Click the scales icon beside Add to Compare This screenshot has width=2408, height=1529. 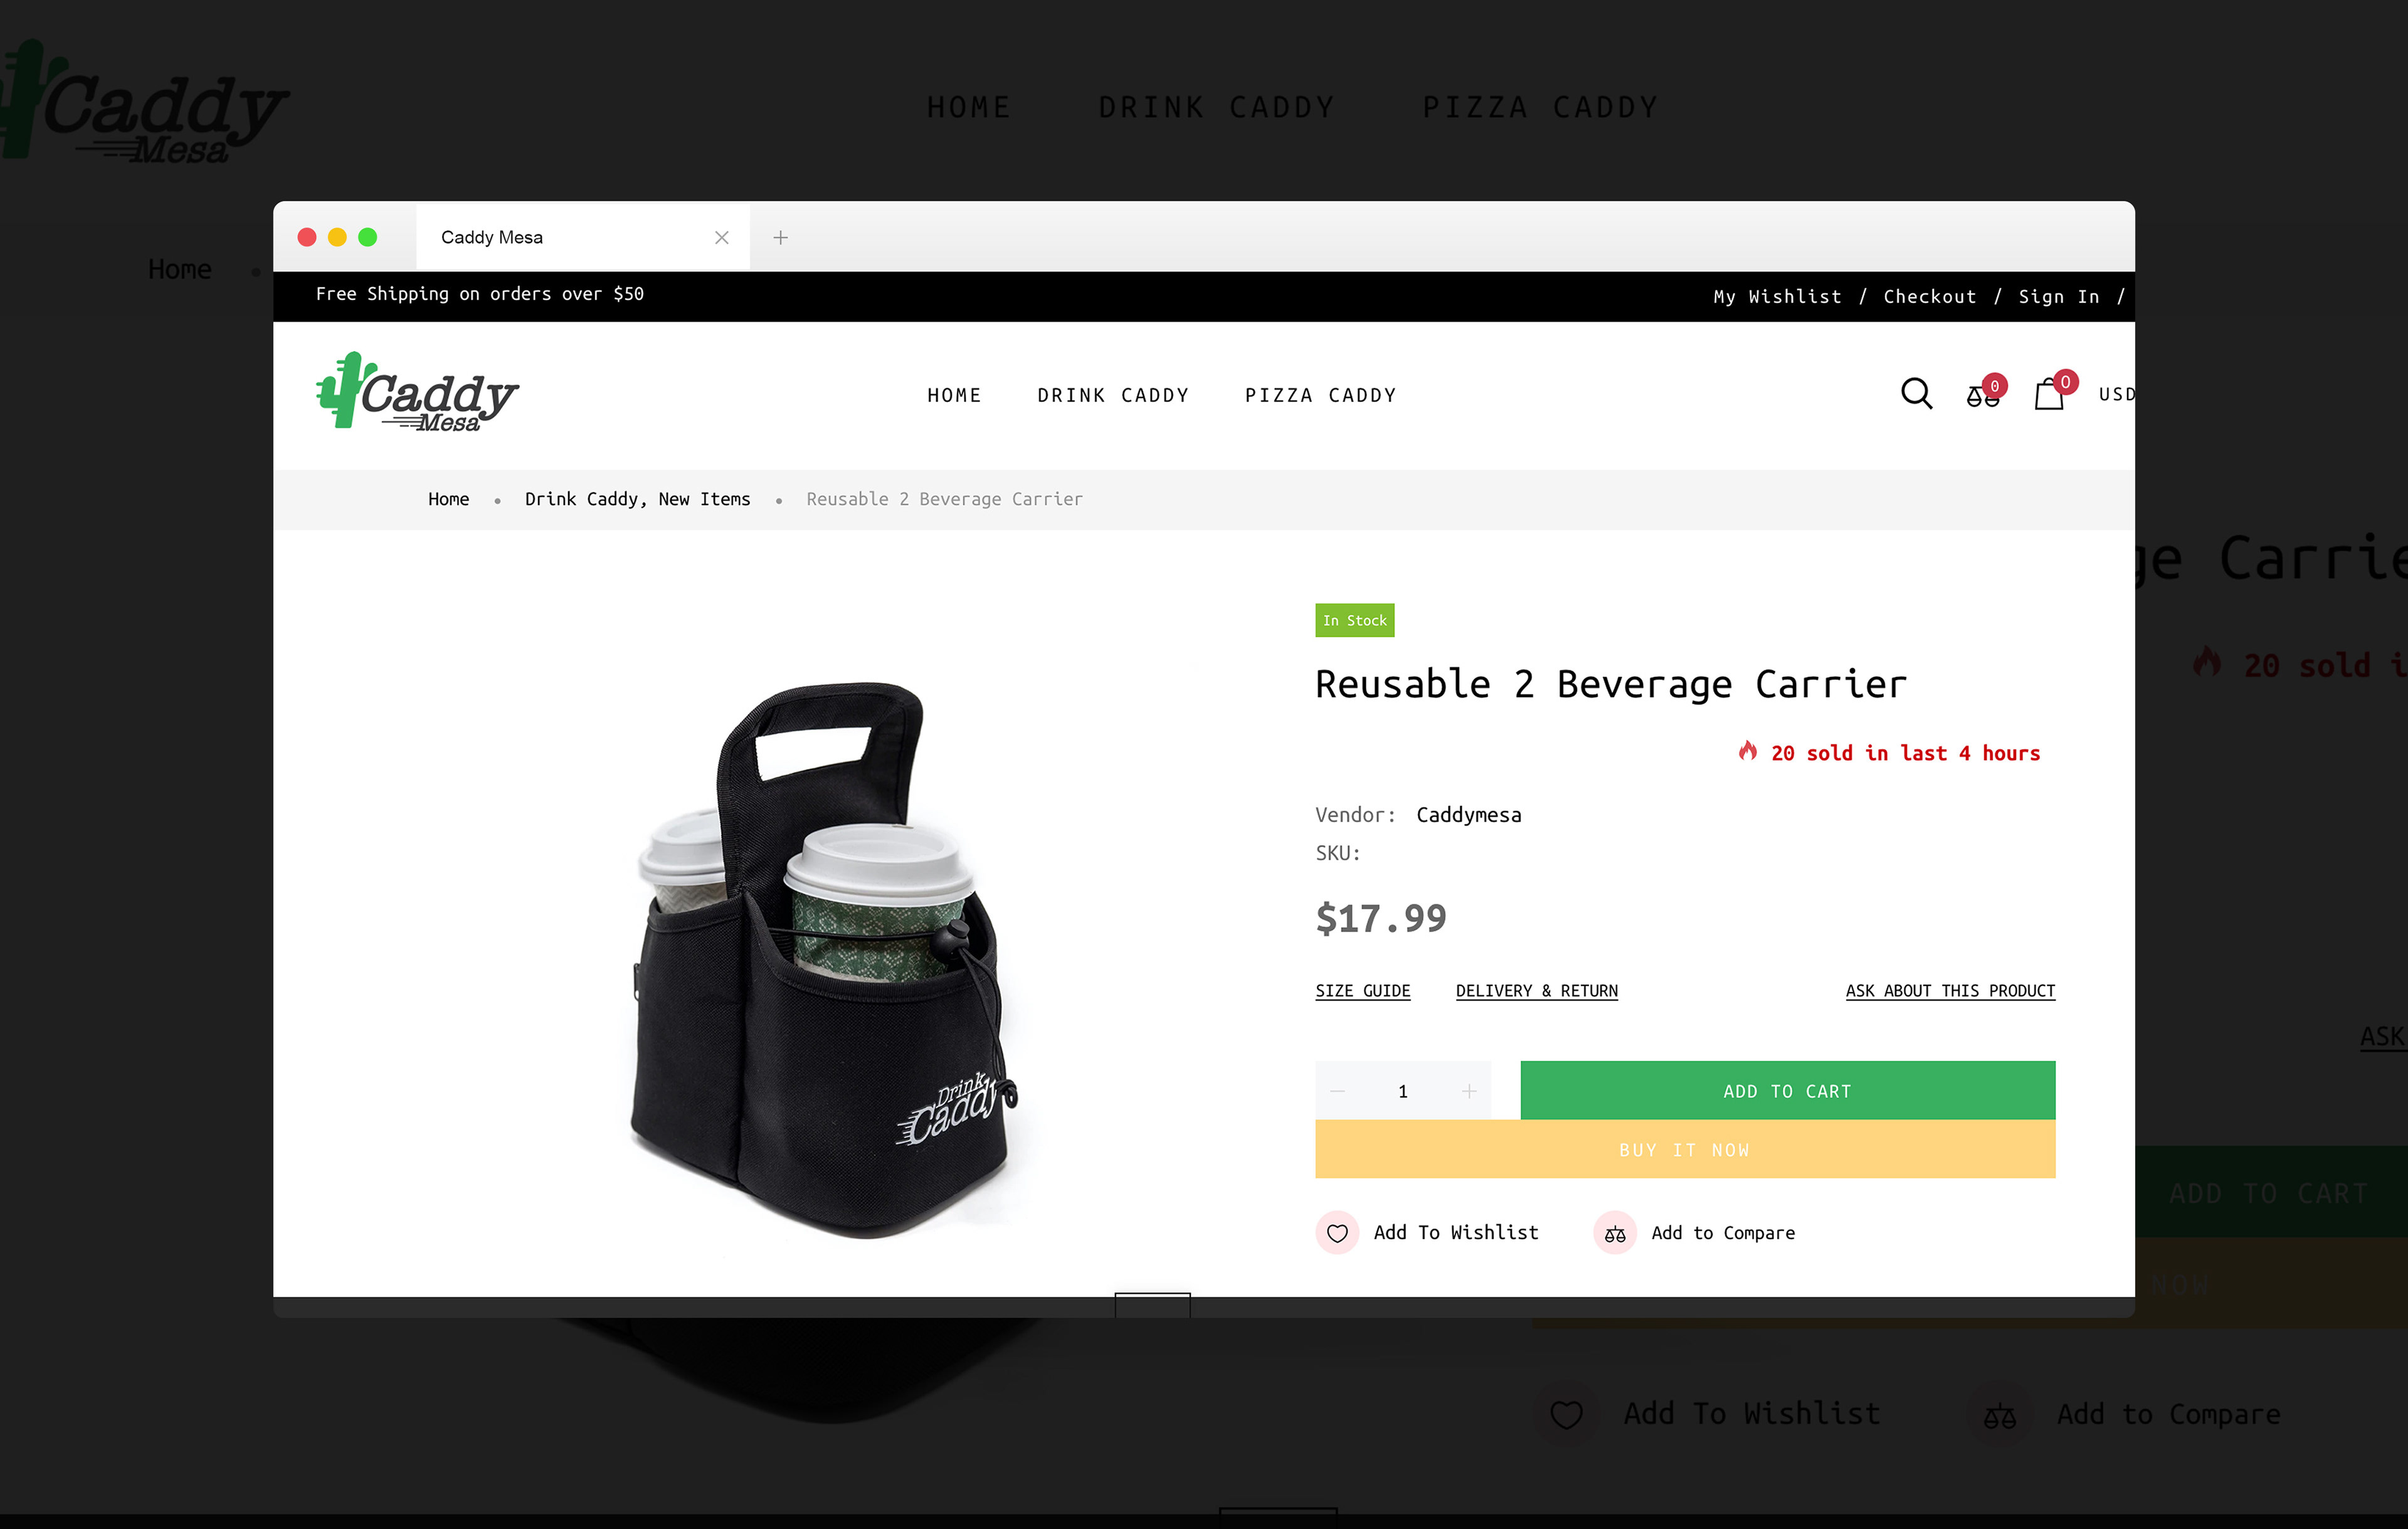(x=1615, y=1233)
